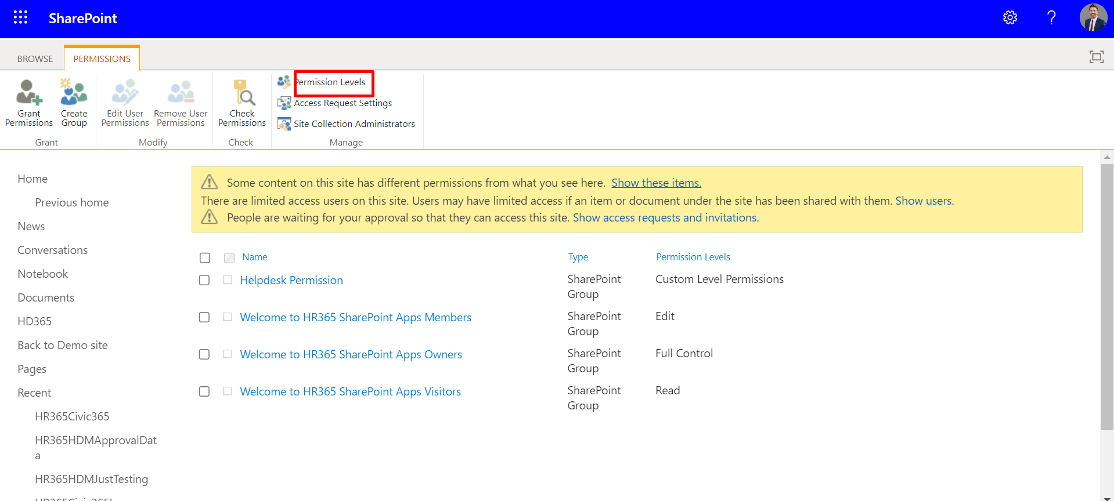The width and height of the screenshot is (1114, 501).
Task: Sort by the Type column header
Action: coord(578,257)
